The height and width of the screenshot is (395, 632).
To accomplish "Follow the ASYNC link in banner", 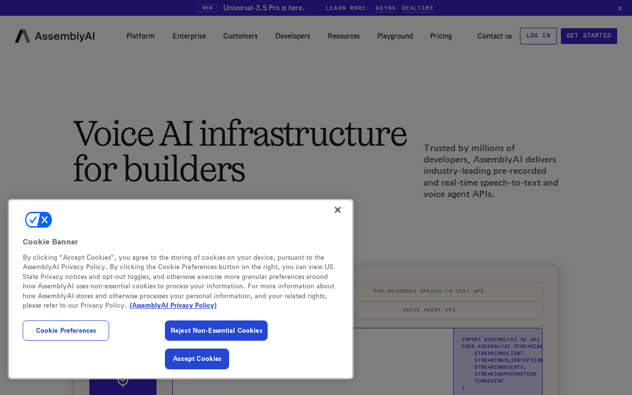I will pos(386,8).
